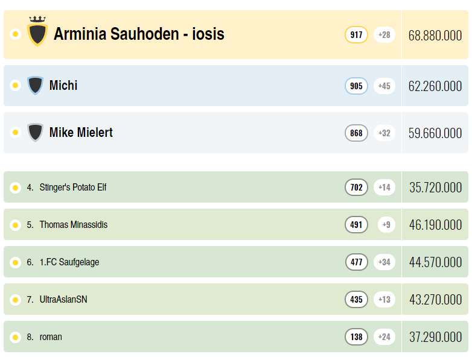The image size is (472, 360).
Task: Click the yellow dot next to UltraAslanSN
Action: [x=15, y=300]
